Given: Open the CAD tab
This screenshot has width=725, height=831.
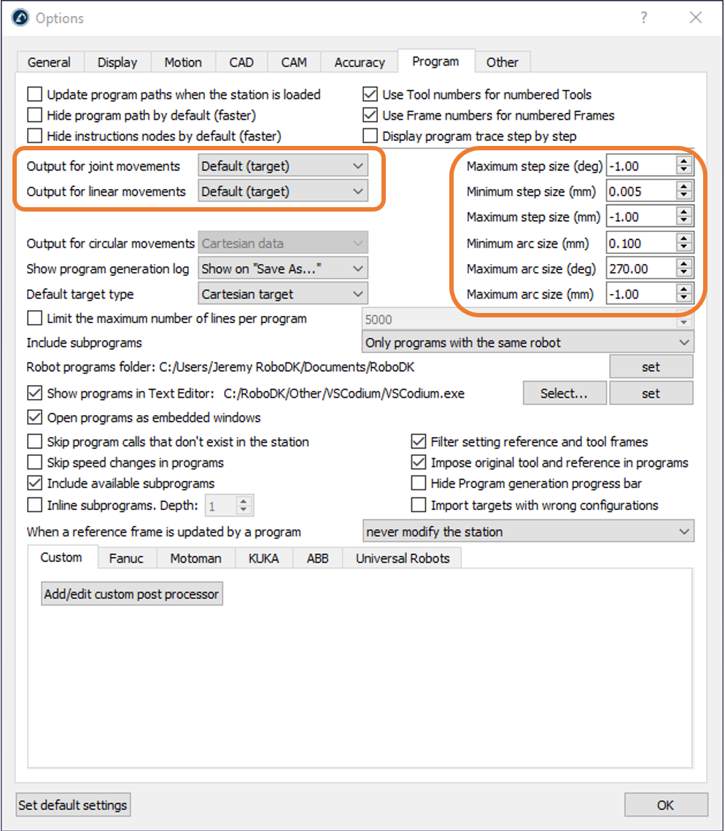Looking at the screenshot, I should click(241, 62).
